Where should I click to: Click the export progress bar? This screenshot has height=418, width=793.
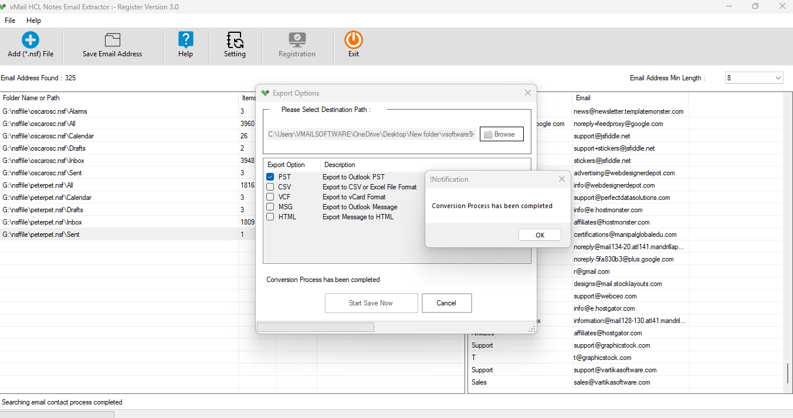[x=316, y=327]
